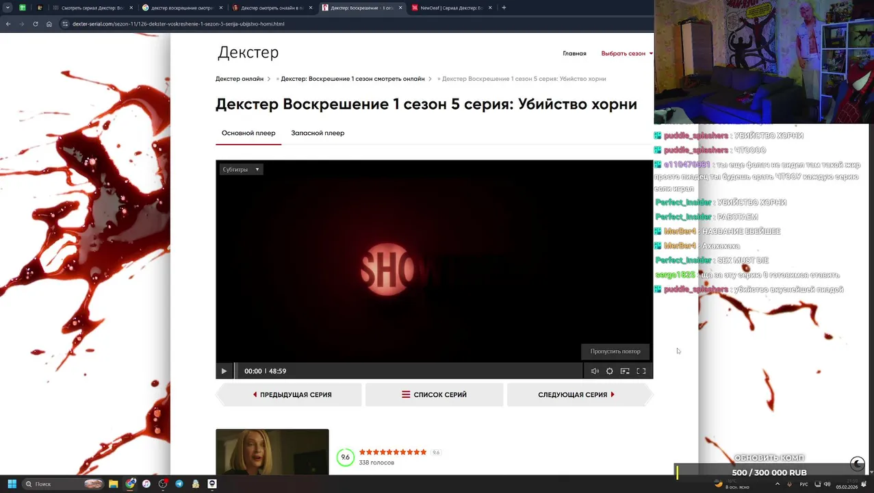Open Chrome from the taskbar
This screenshot has width=874, height=493.
(x=130, y=483)
